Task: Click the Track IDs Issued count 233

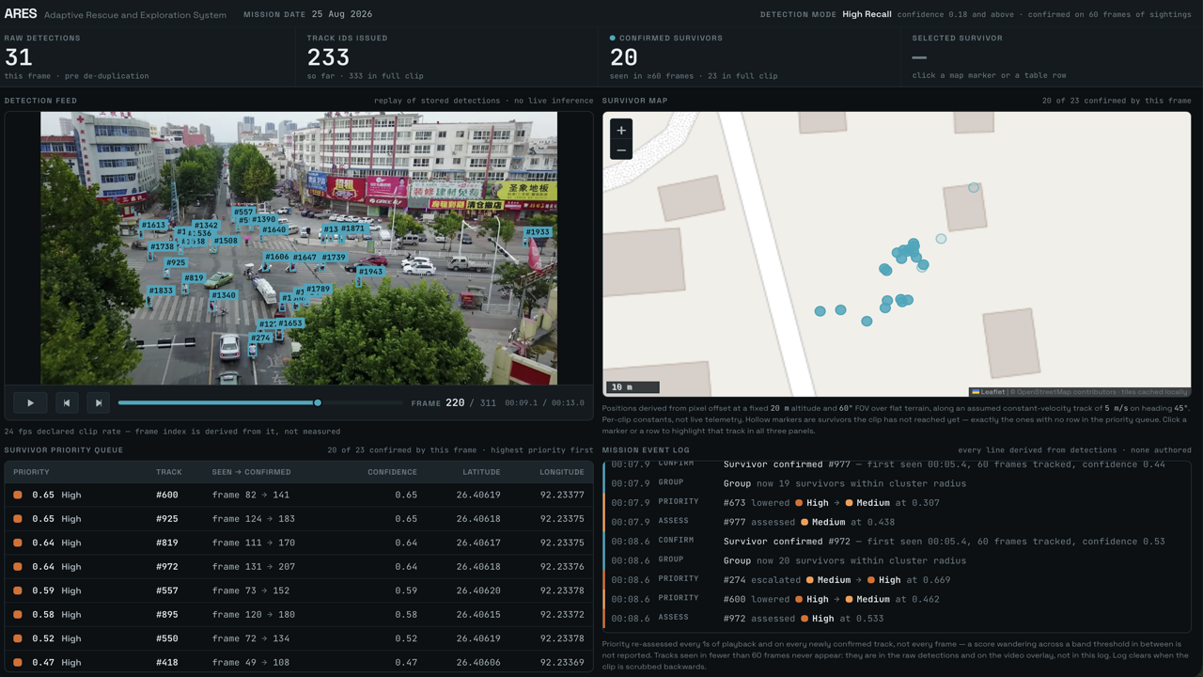Action: 328,57
